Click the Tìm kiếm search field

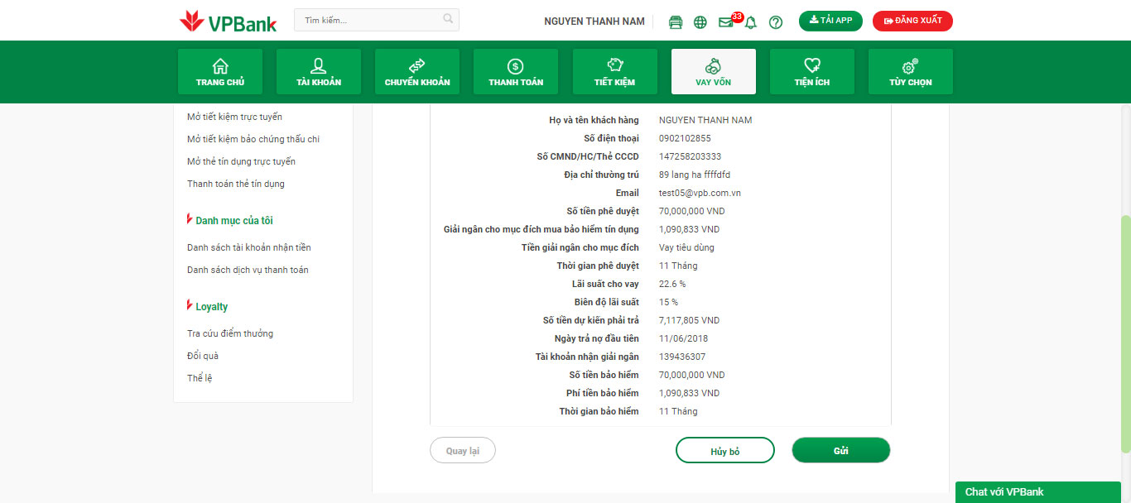pyautogui.click(x=368, y=20)
